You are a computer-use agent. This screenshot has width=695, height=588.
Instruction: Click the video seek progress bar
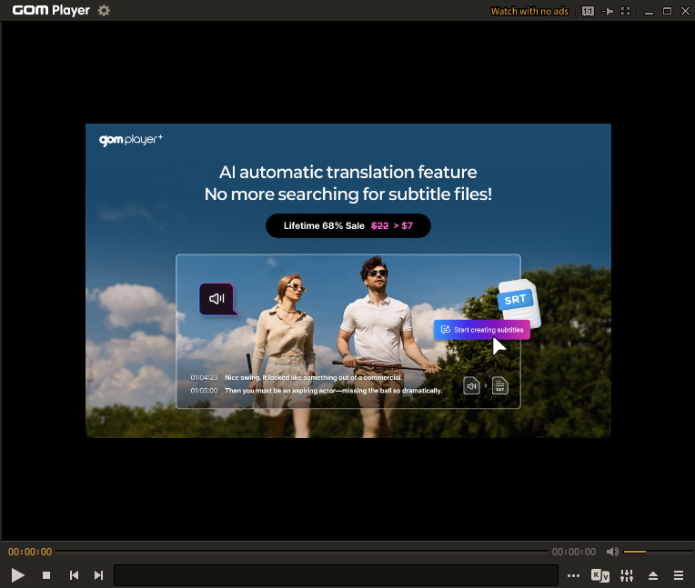pos(300,552)
